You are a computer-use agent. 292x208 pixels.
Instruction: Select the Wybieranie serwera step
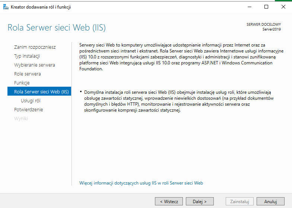pyautogui.click(x=34, y=65)
